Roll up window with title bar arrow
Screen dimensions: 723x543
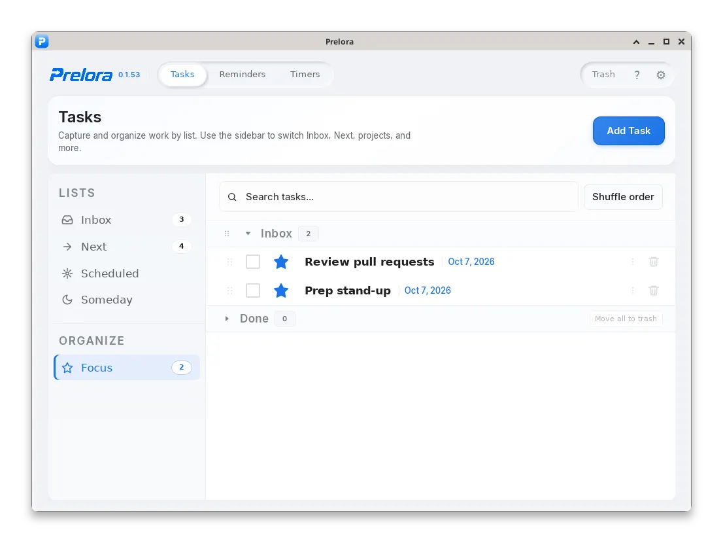click(x=636, y=41)
